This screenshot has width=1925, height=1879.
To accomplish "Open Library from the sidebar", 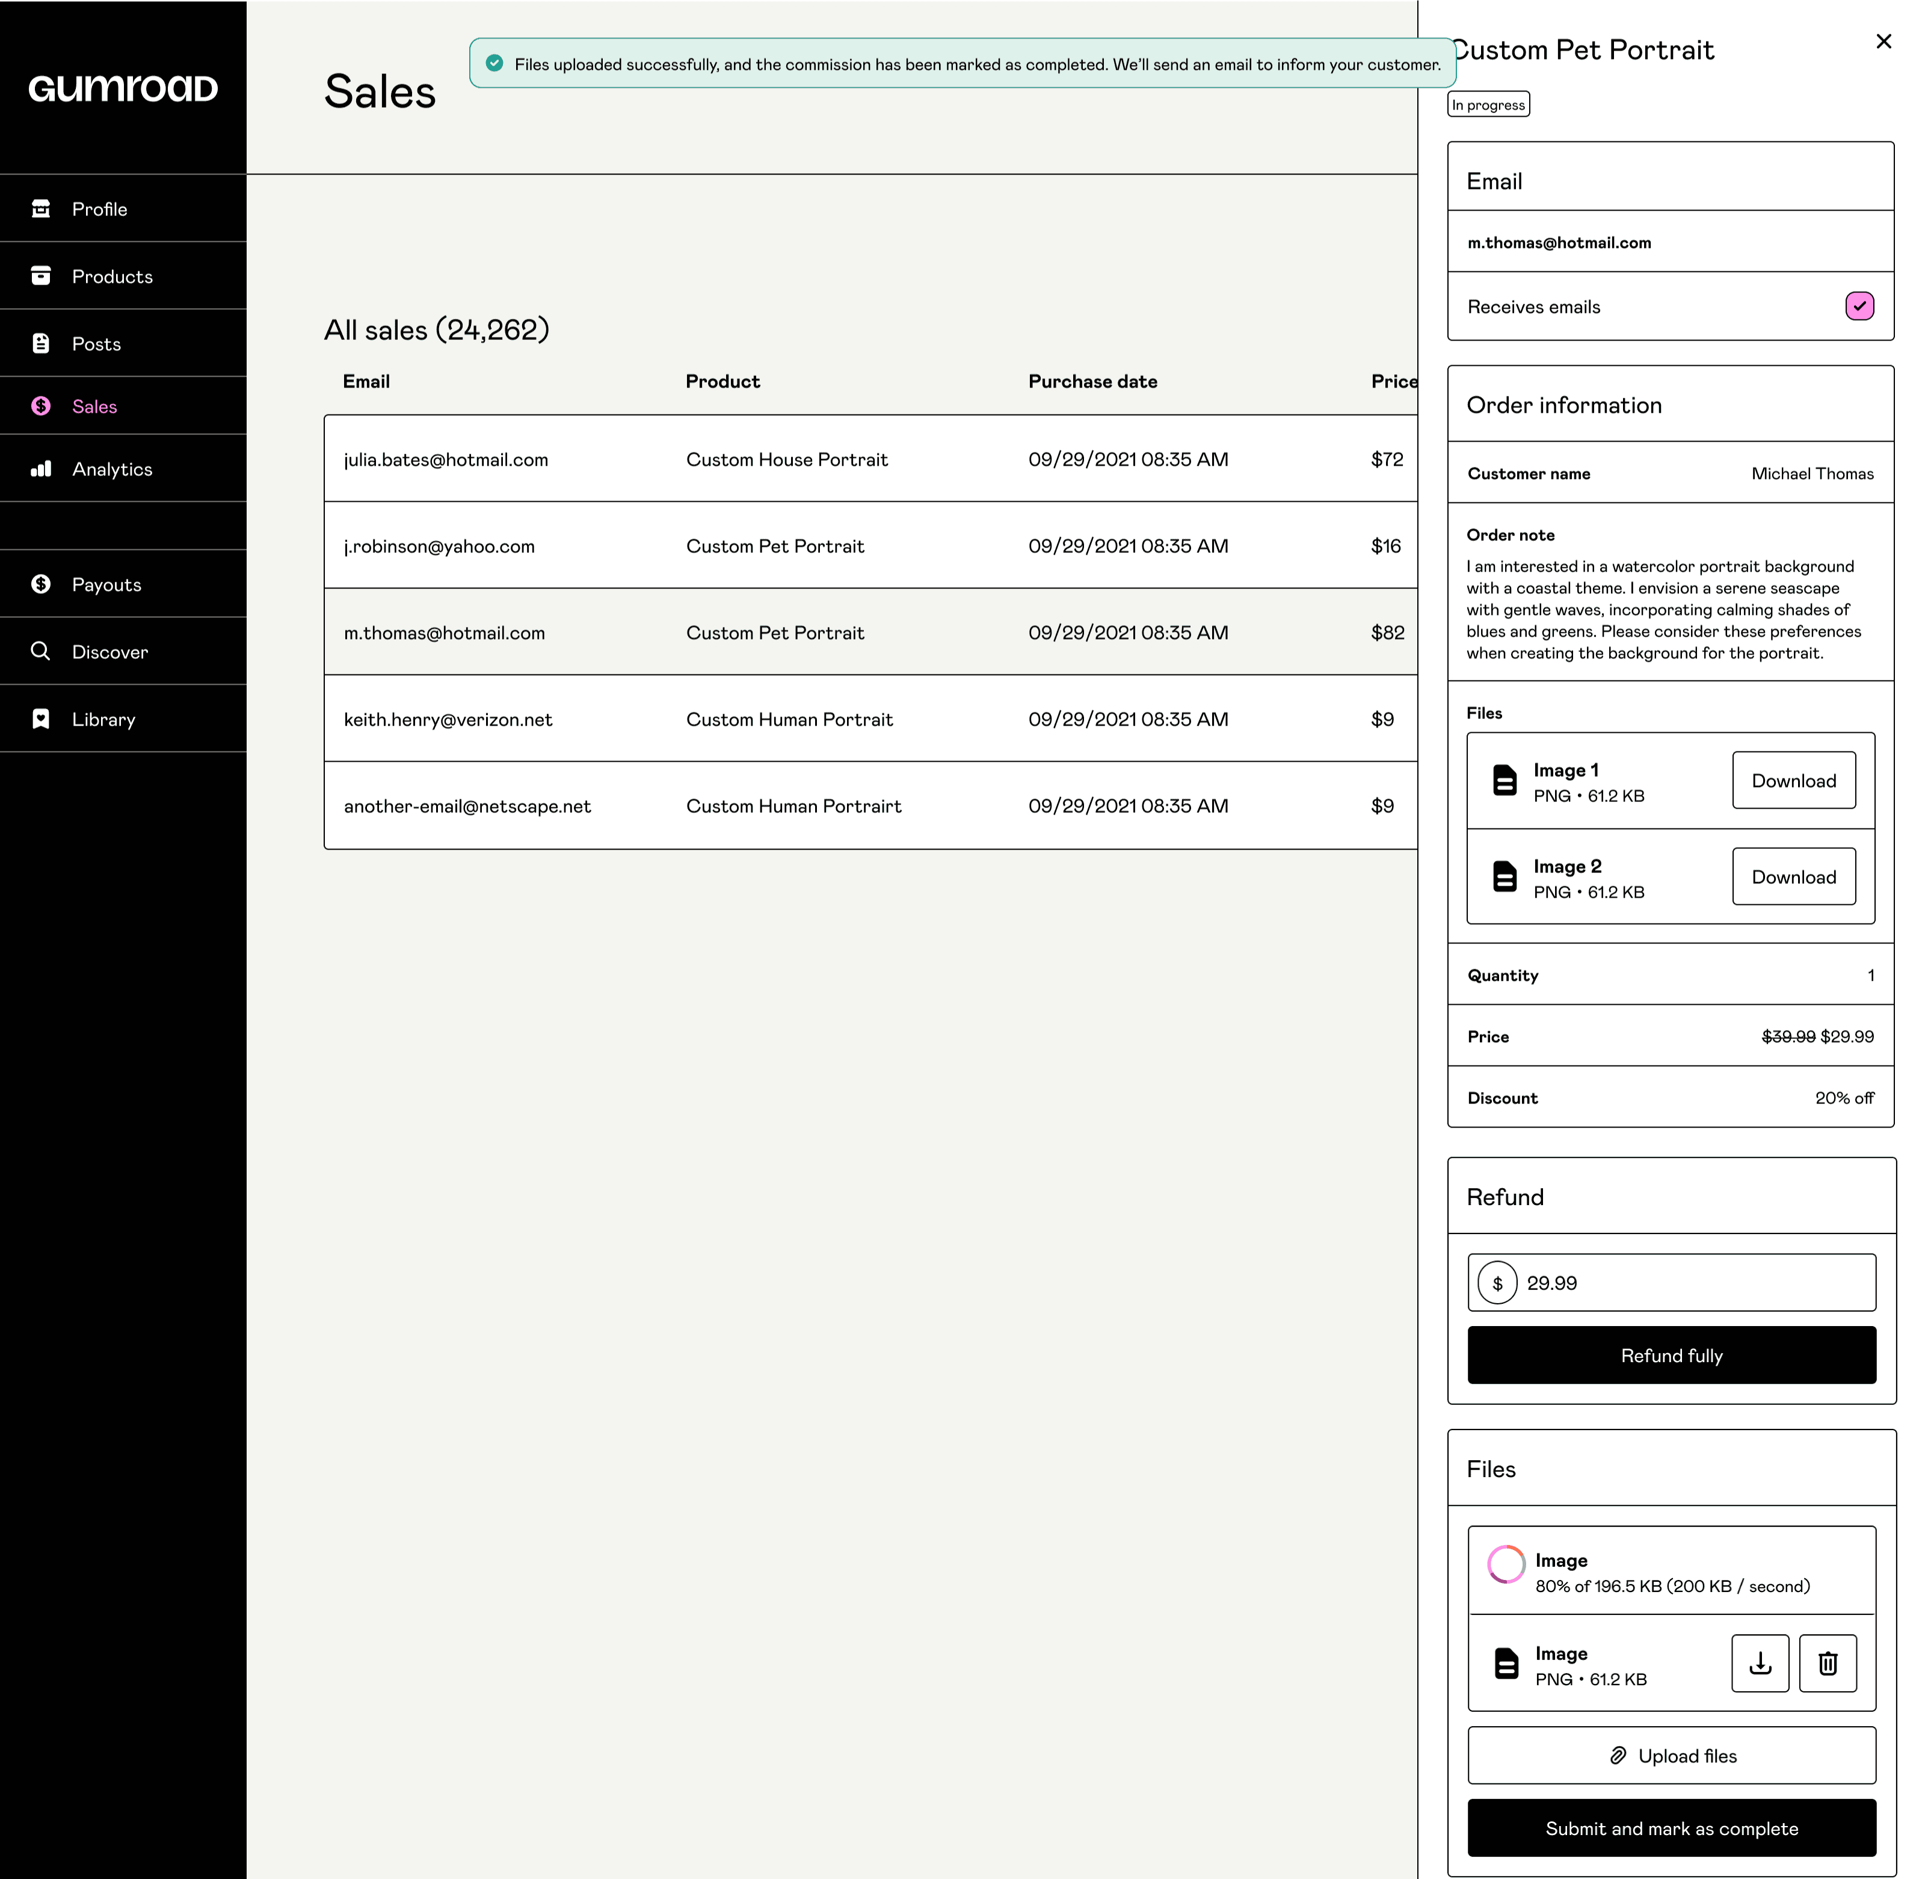I will tap(103, 720).
